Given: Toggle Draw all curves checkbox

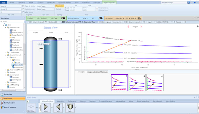Looking at the screenshot, I should 23,6.
